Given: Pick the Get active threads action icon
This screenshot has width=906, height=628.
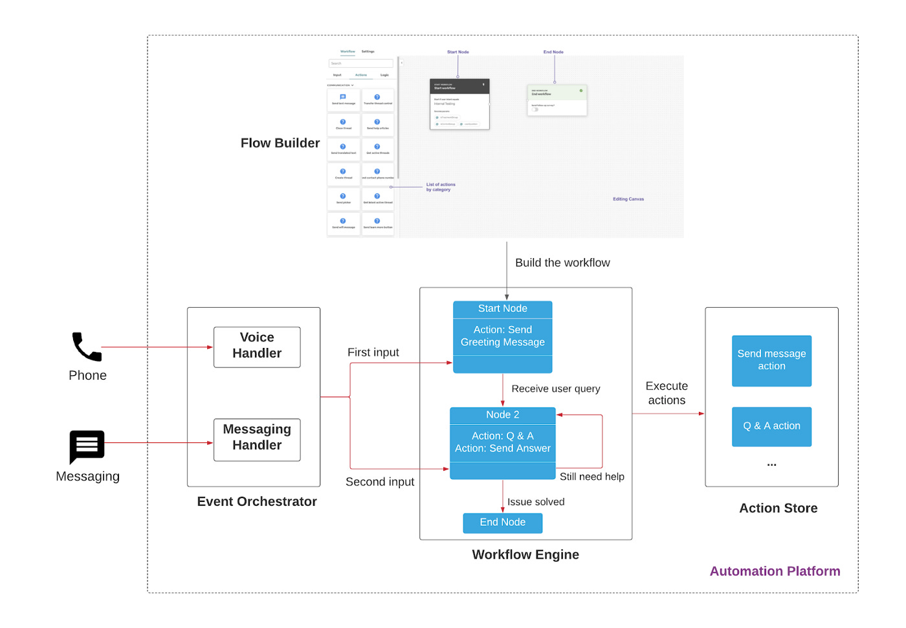Looking at the screenshot, I should (x=377, y=147).
